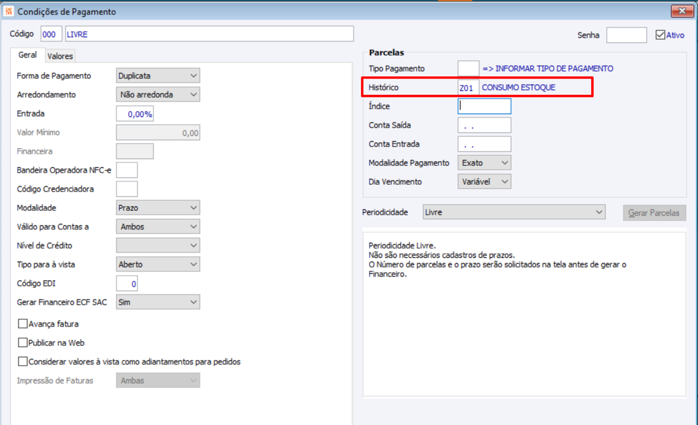
Task: Open the disabled Impressão de Faturas dropdown
Action: [x=157, y=380]
